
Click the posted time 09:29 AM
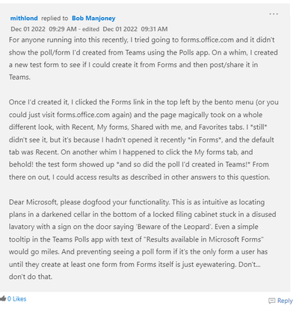pos(63,29)
